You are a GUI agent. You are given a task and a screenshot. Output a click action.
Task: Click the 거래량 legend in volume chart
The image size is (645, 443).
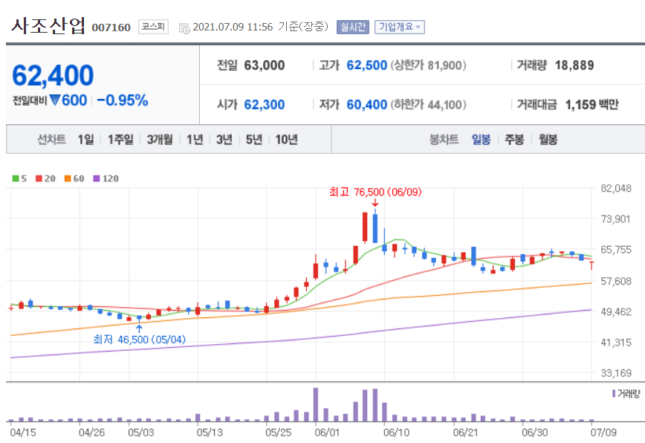point(626,394)
